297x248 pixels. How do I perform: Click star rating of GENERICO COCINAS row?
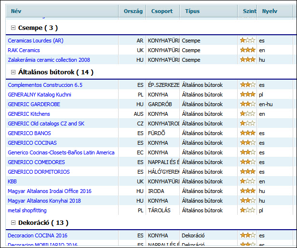(x=247, y=143)
